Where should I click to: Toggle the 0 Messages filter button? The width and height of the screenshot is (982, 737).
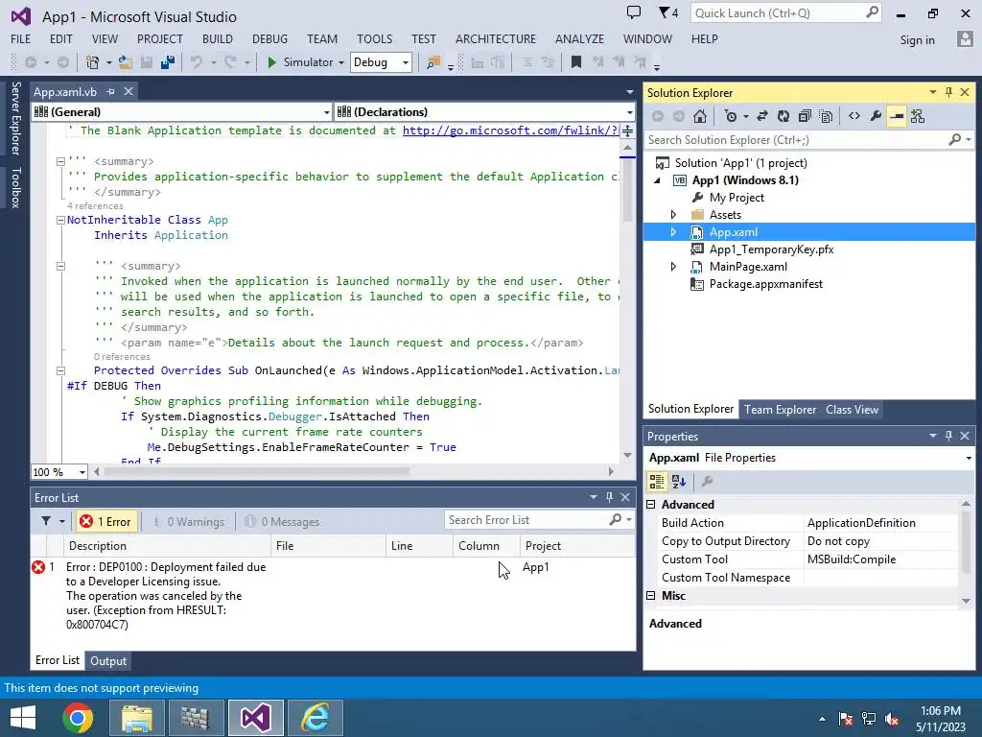tap(282, 521)
